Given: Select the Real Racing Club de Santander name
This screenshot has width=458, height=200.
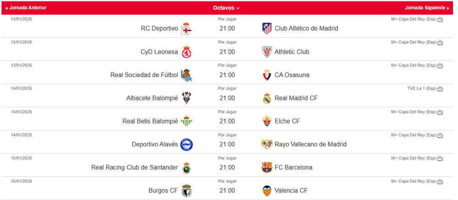Looking at the screenshot, I should click(x=135, y=168).
